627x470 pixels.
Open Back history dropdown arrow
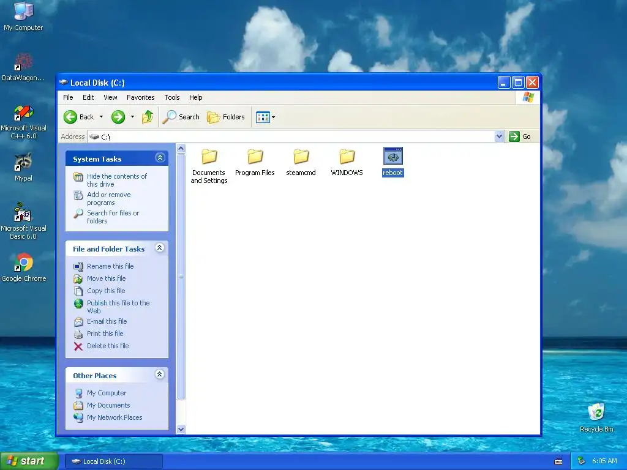[x=101, y=117]
